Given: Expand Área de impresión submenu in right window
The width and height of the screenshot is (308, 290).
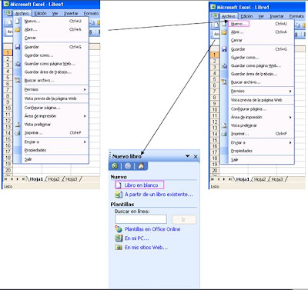Looking at the screenshot, I should point(290,117).
